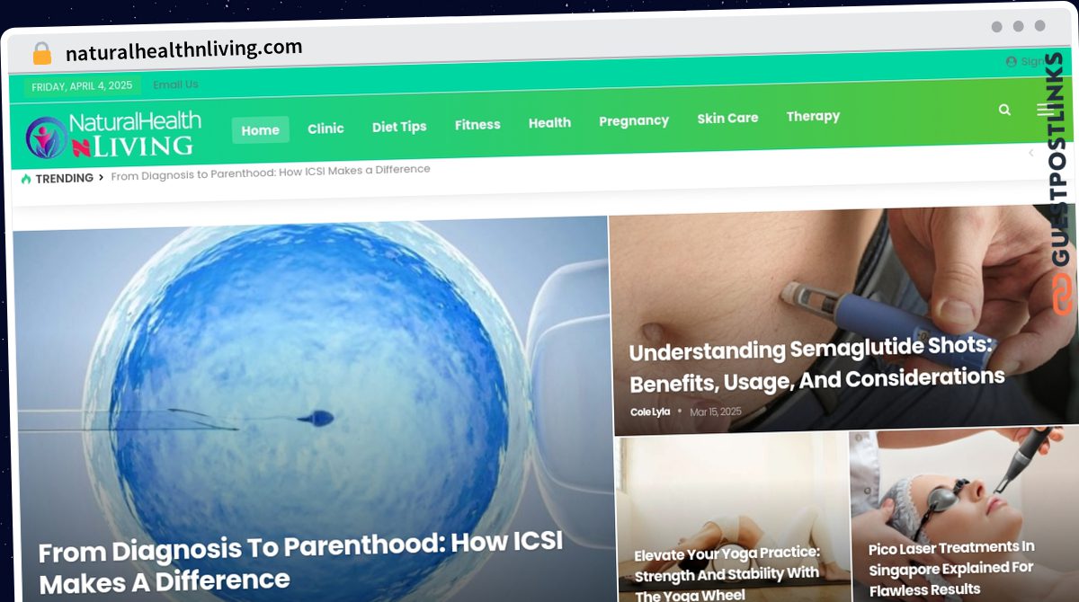Open the Semaglutide Shots article title
The height and width of the screenshot is (602, 1079).
(816, 365)
